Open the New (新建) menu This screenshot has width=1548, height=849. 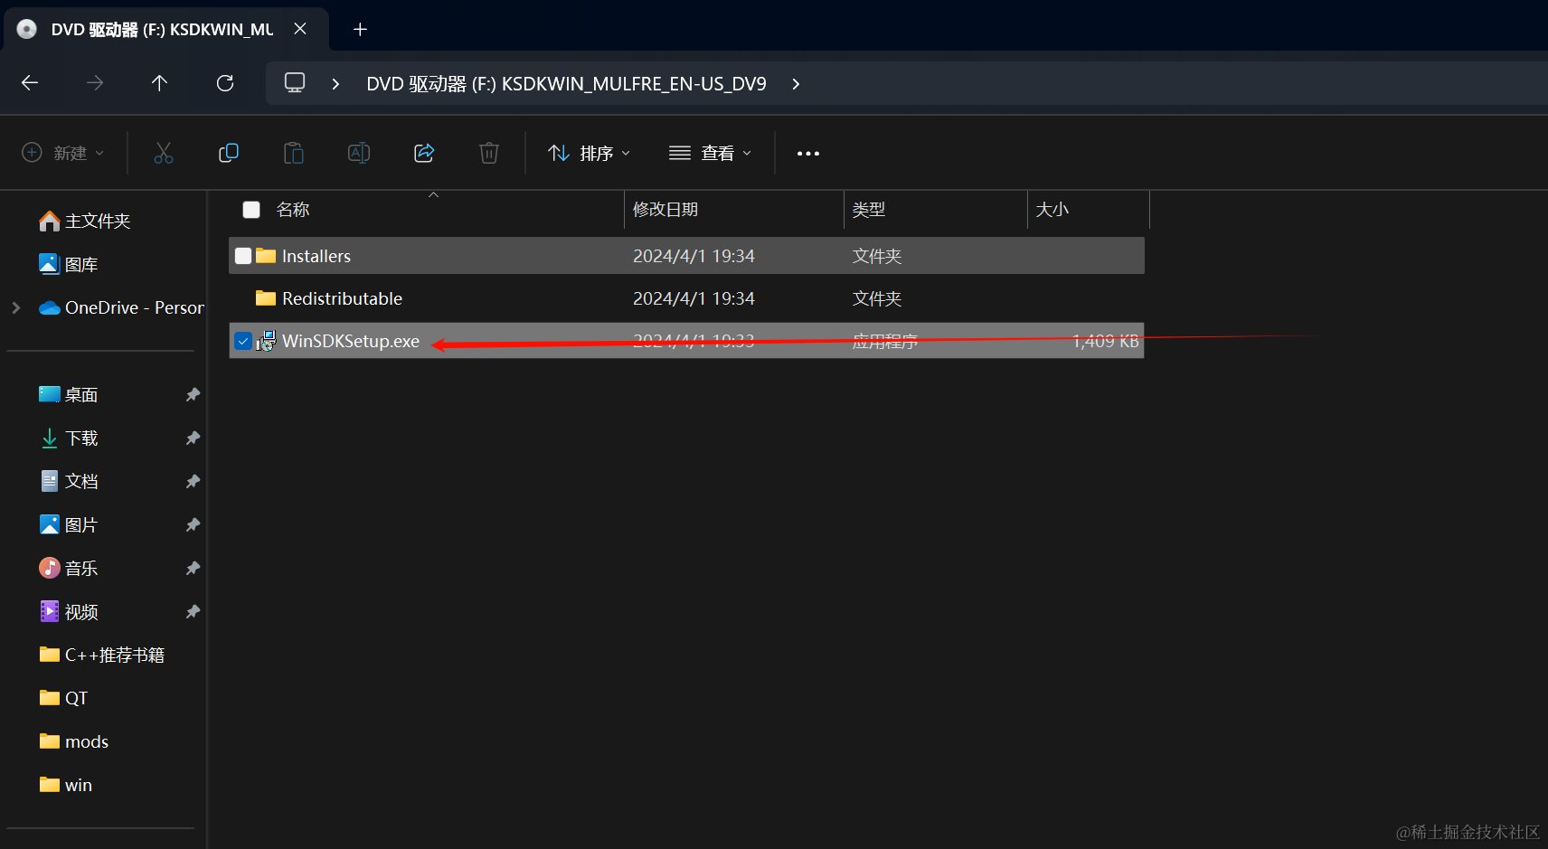click(62, 153)
